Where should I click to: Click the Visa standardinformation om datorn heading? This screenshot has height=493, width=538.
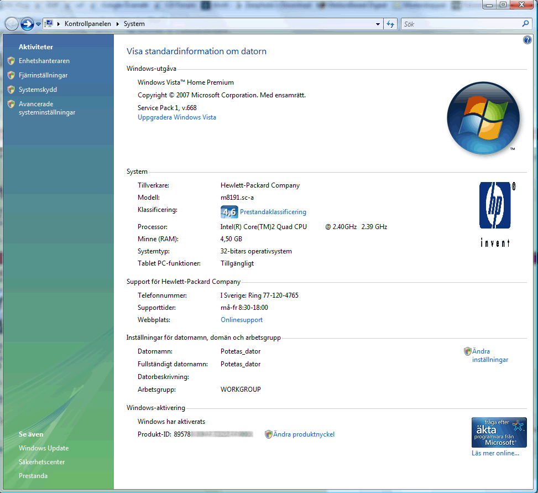point(196,51)
